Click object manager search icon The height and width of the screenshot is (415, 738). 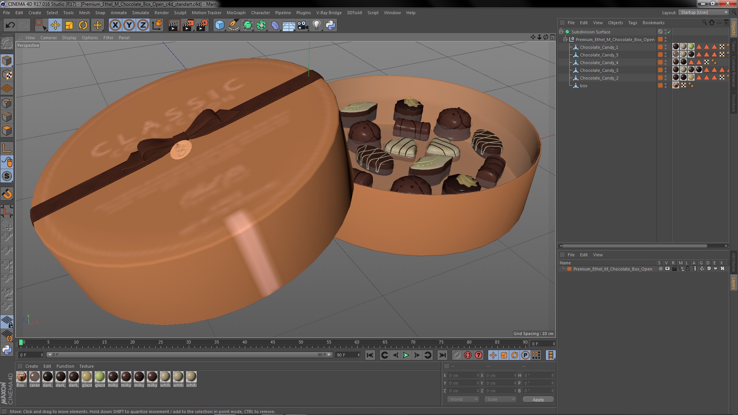click(704, 23)
